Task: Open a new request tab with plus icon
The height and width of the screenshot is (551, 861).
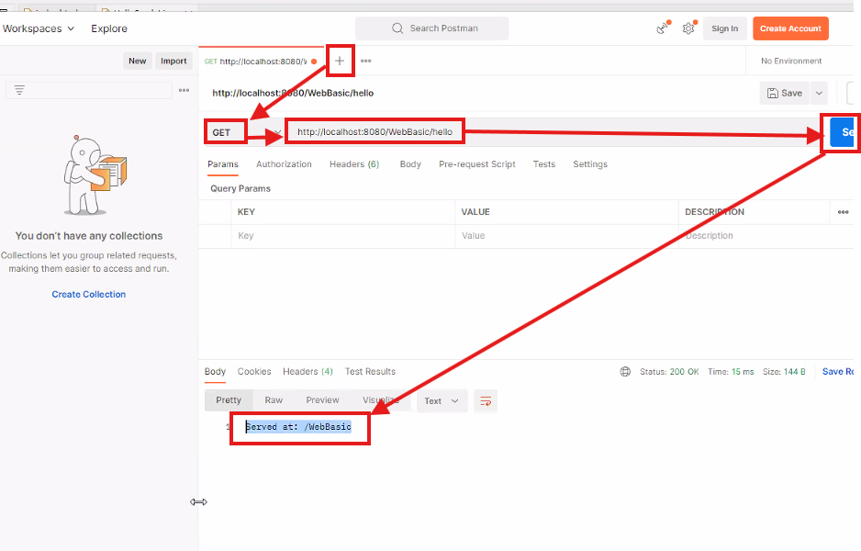Action: point(340,61)
